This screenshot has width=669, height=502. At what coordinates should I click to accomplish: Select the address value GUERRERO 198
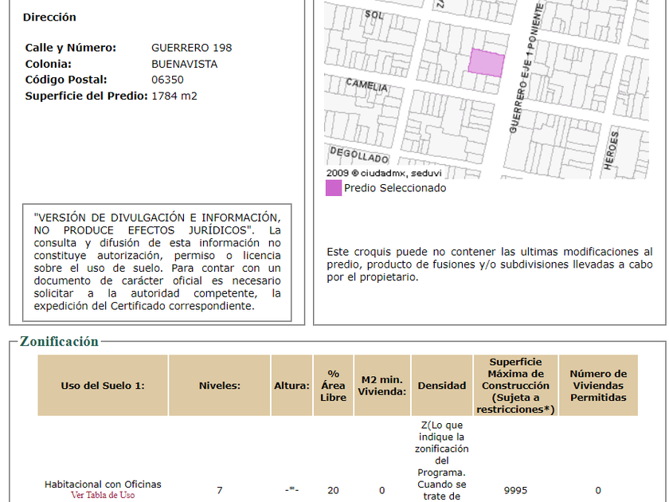[192, 48]
